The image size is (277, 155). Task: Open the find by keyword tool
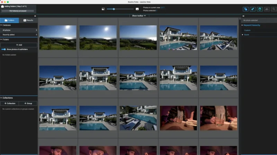click(253, 9)
